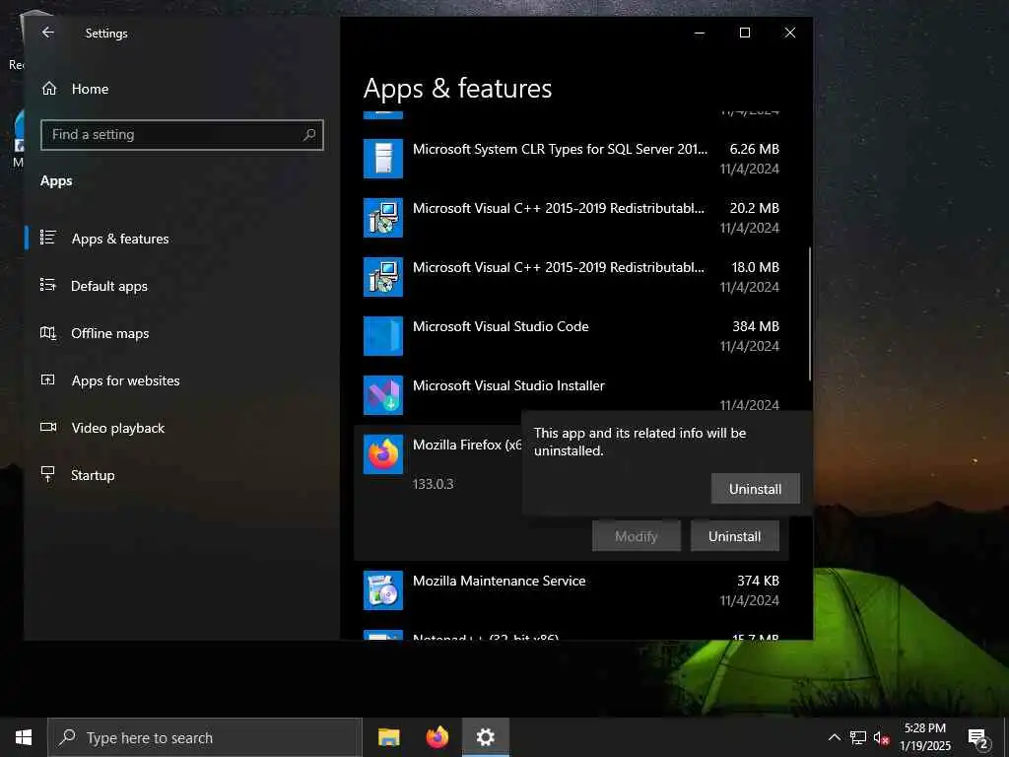Select Microsoft System CLR Types for SQL Server entry
1009x757 pixels.
[x=571, y=159]
